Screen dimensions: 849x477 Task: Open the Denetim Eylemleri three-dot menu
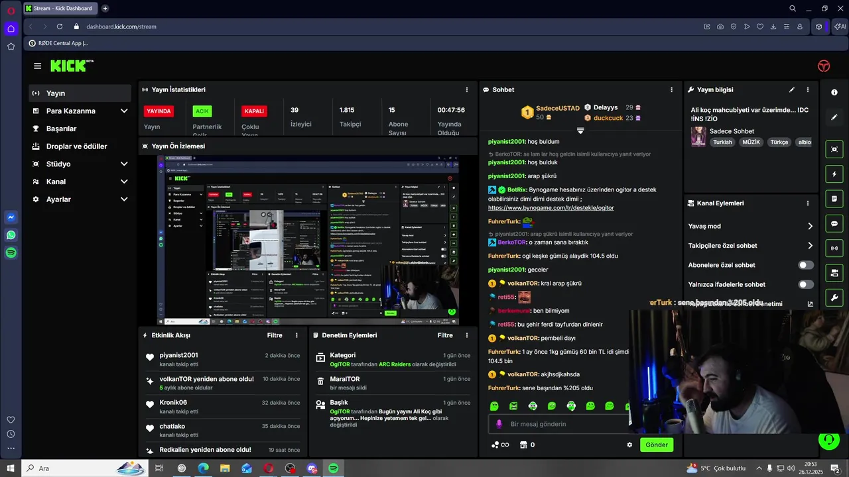point(466,335)
